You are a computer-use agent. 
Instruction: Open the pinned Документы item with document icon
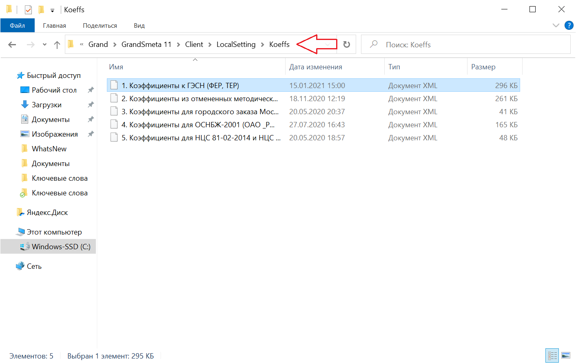tap(51, 119)
